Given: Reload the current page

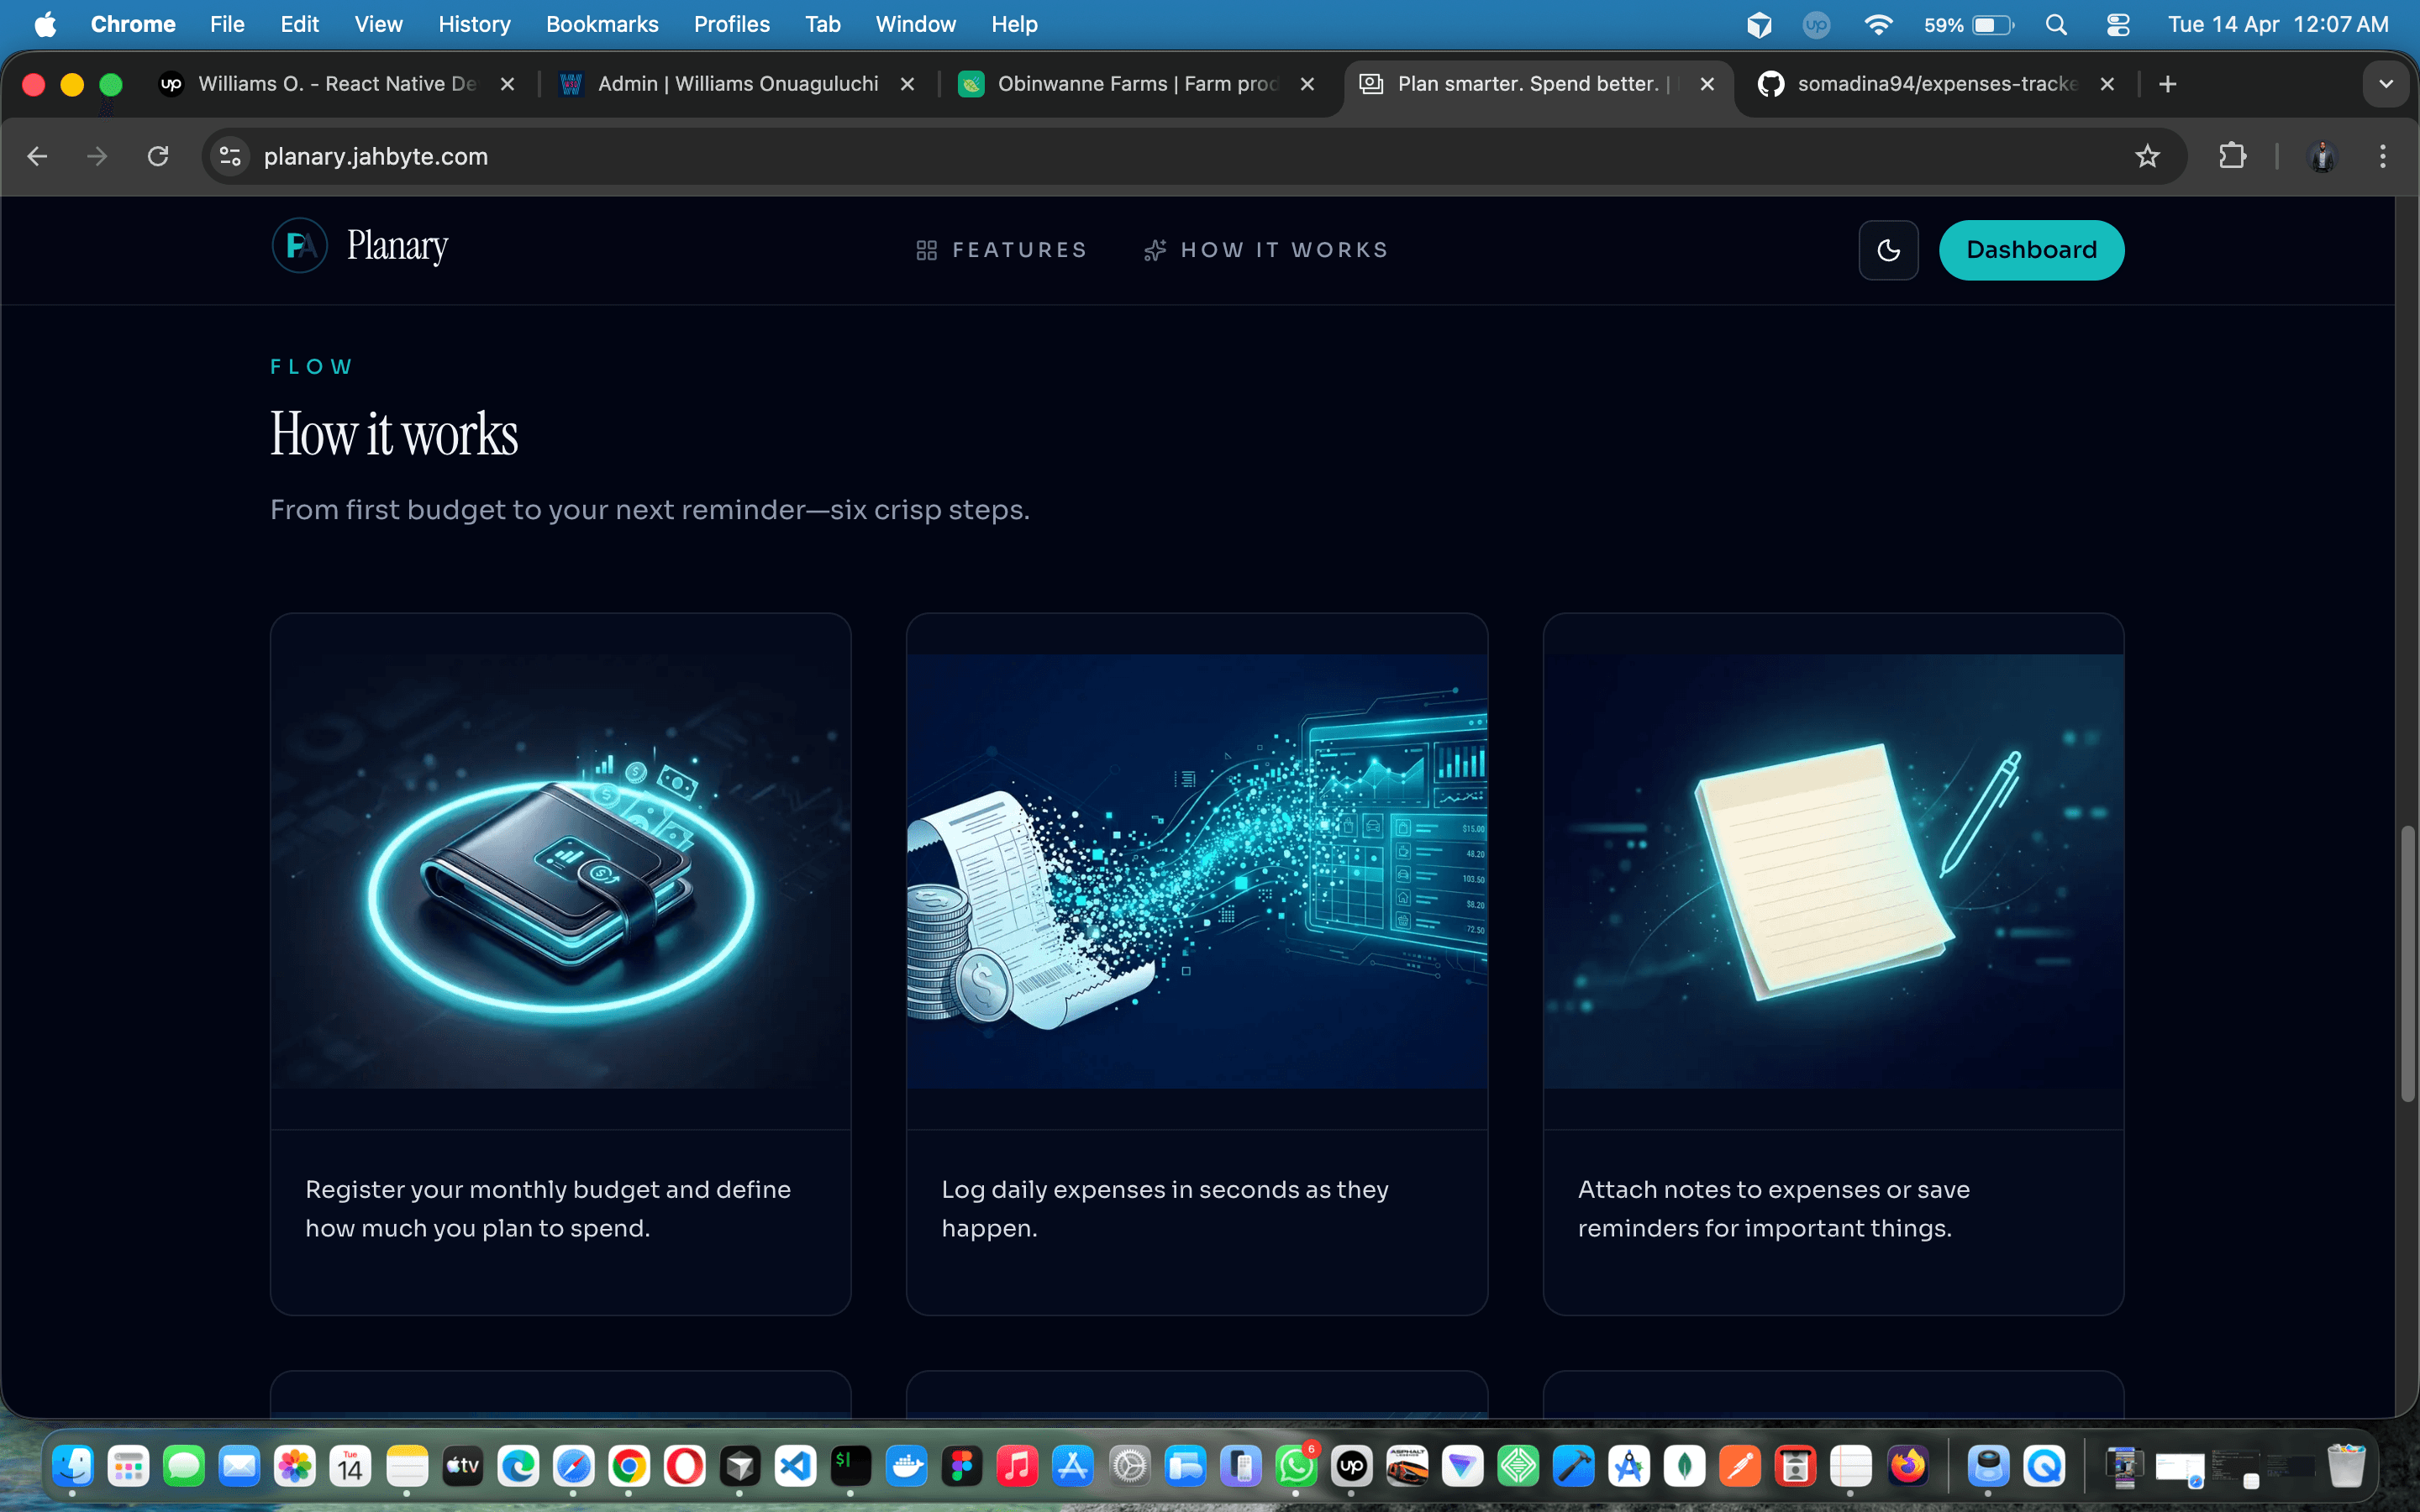Looking at the screenshot, I should (x=158, y=156).
